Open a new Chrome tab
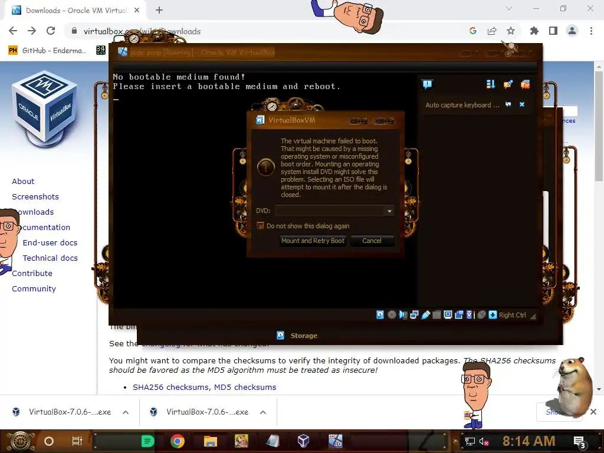Viewport: 604px width, 453px height. 159,11
